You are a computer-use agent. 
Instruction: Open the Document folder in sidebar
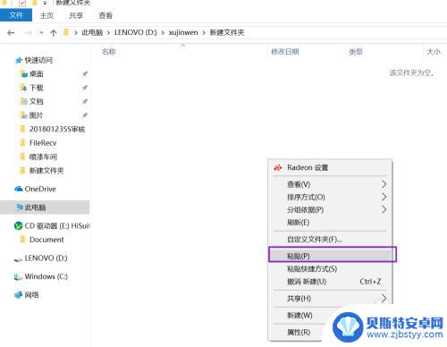coord(46,240)
